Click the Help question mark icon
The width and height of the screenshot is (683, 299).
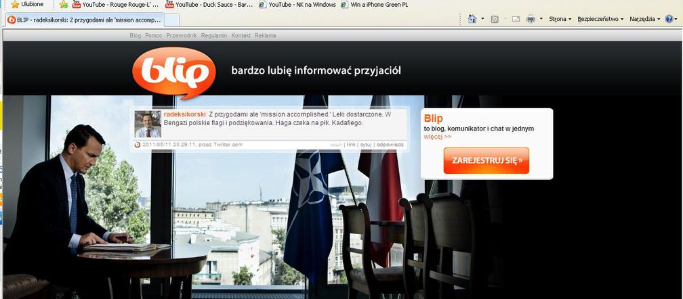click(x=669, y=19)
